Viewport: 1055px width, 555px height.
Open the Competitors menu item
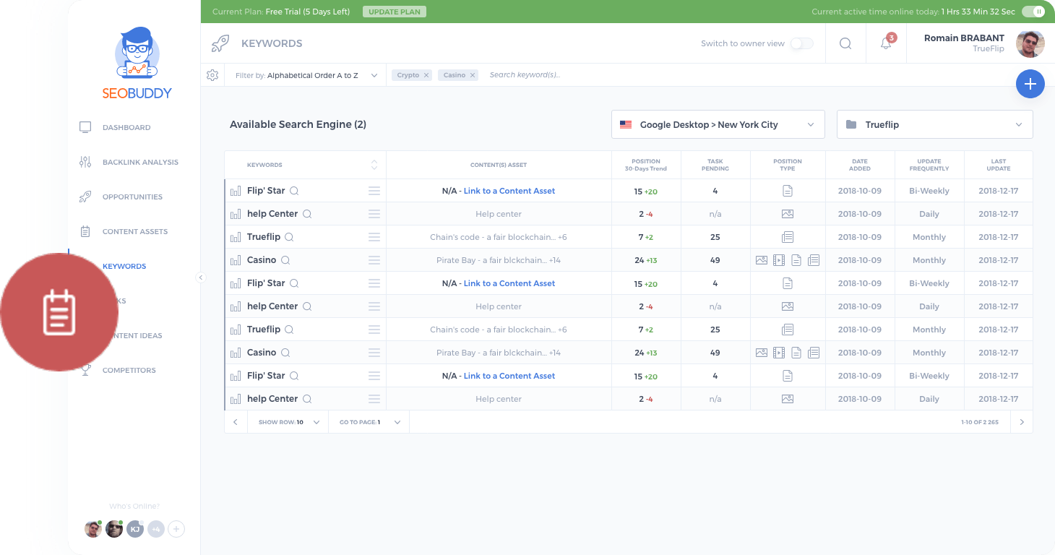click(x=129, y=370)
